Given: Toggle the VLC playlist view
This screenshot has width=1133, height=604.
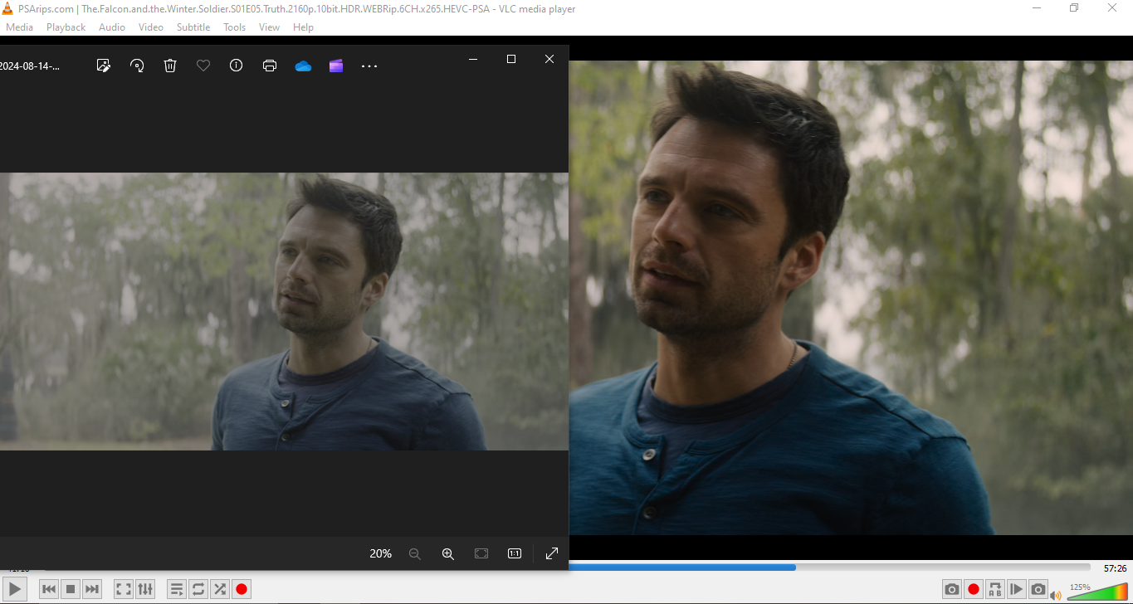Looking at the screenshot, I should (x=177, y=589).
